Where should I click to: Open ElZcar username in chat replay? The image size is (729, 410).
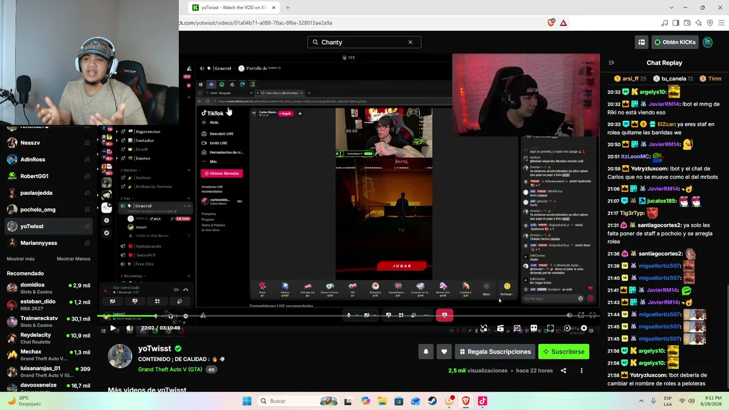point(666,124)
